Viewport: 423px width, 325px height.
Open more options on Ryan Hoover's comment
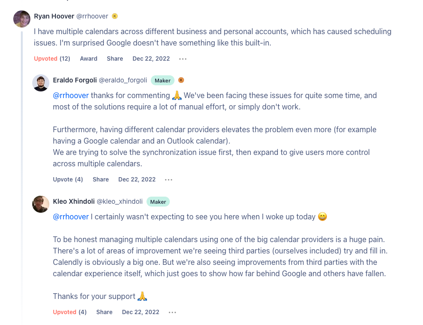183,59
